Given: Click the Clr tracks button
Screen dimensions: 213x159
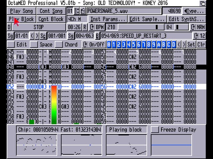Looking at the screenshot, I should [201, 44].
